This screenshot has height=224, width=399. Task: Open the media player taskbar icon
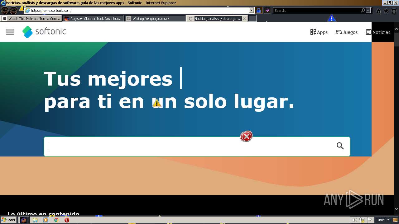click(x=46, y=220)
